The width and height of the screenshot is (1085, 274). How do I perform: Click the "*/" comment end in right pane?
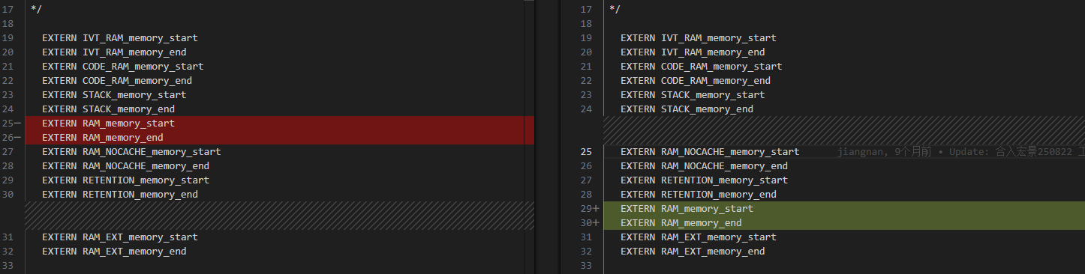[615, 10]
